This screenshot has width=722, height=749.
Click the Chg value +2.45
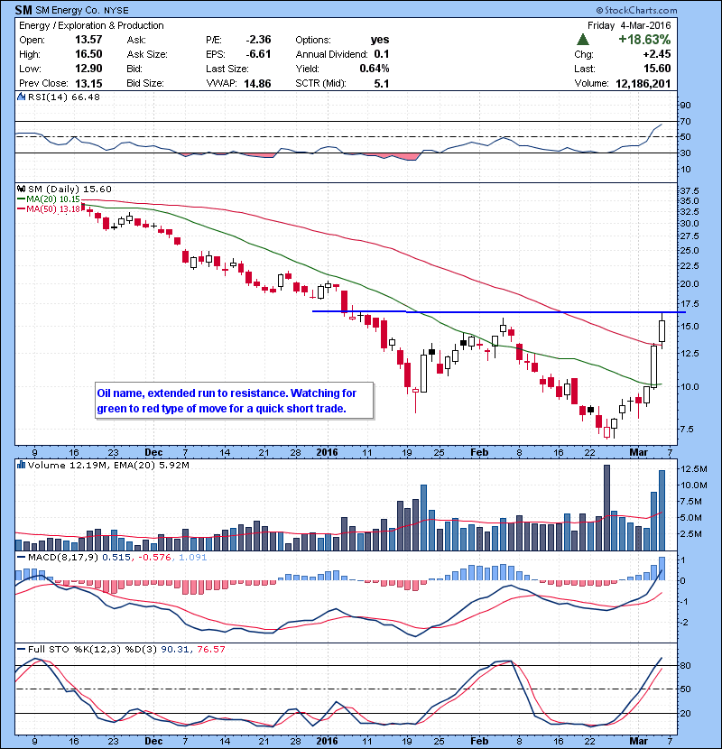[656, 54]
